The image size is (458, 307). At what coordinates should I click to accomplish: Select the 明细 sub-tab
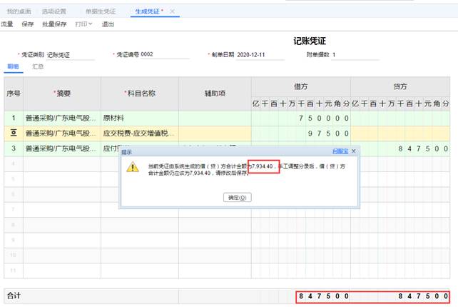pos(13,66)
